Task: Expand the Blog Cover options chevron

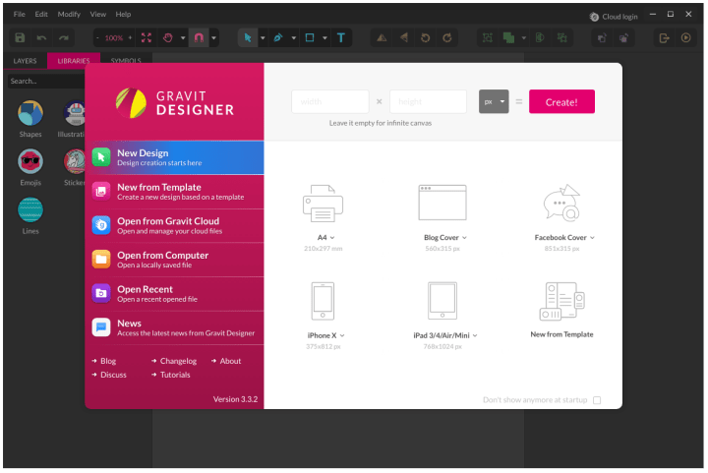Action: coord(464,238)
